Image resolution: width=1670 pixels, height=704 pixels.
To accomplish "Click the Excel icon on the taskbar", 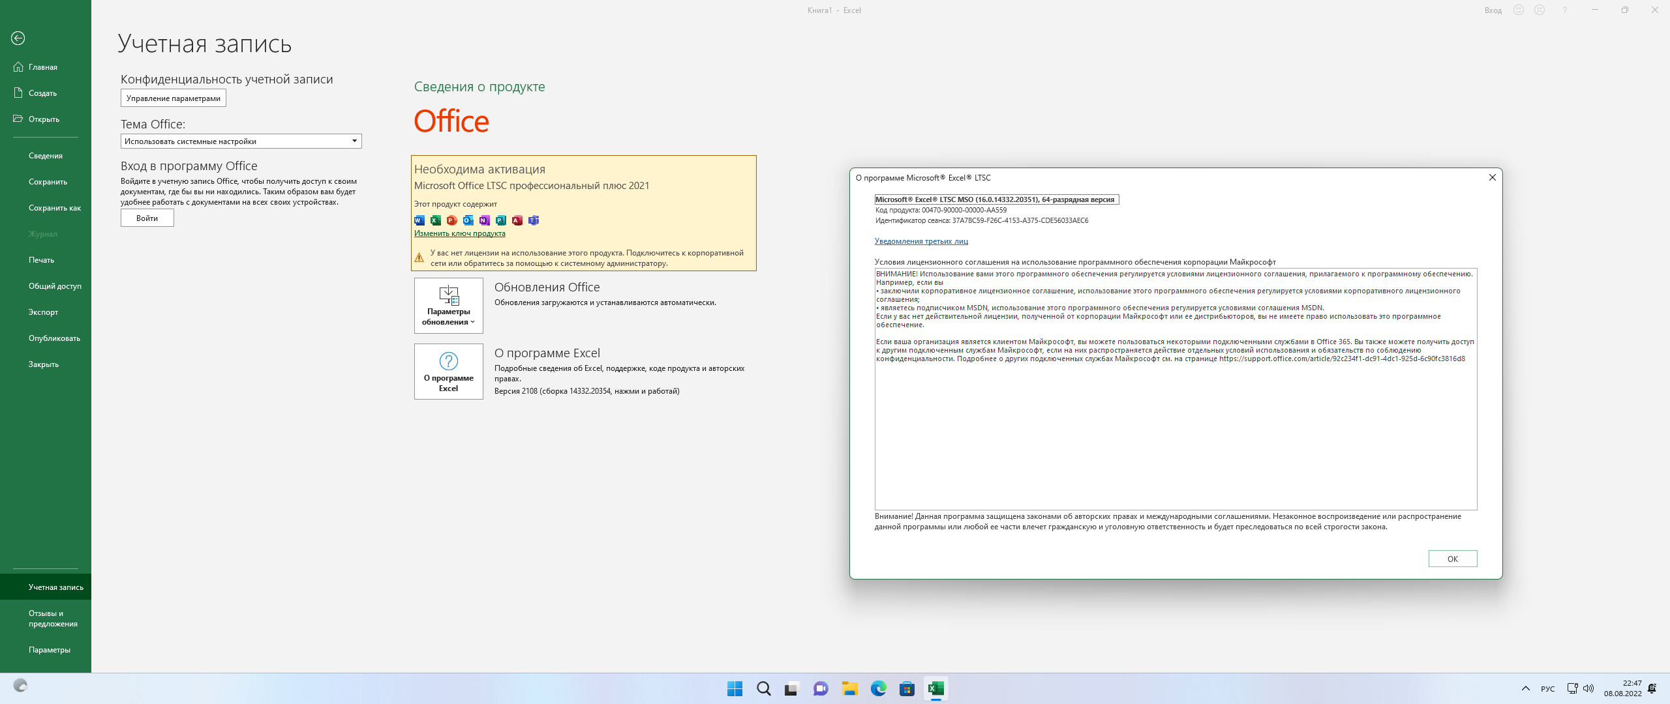I will pyautogui.click(x=936, y=688).
